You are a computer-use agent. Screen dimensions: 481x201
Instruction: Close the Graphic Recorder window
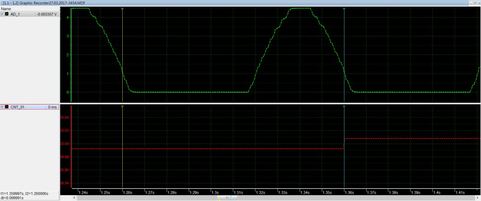479,2
